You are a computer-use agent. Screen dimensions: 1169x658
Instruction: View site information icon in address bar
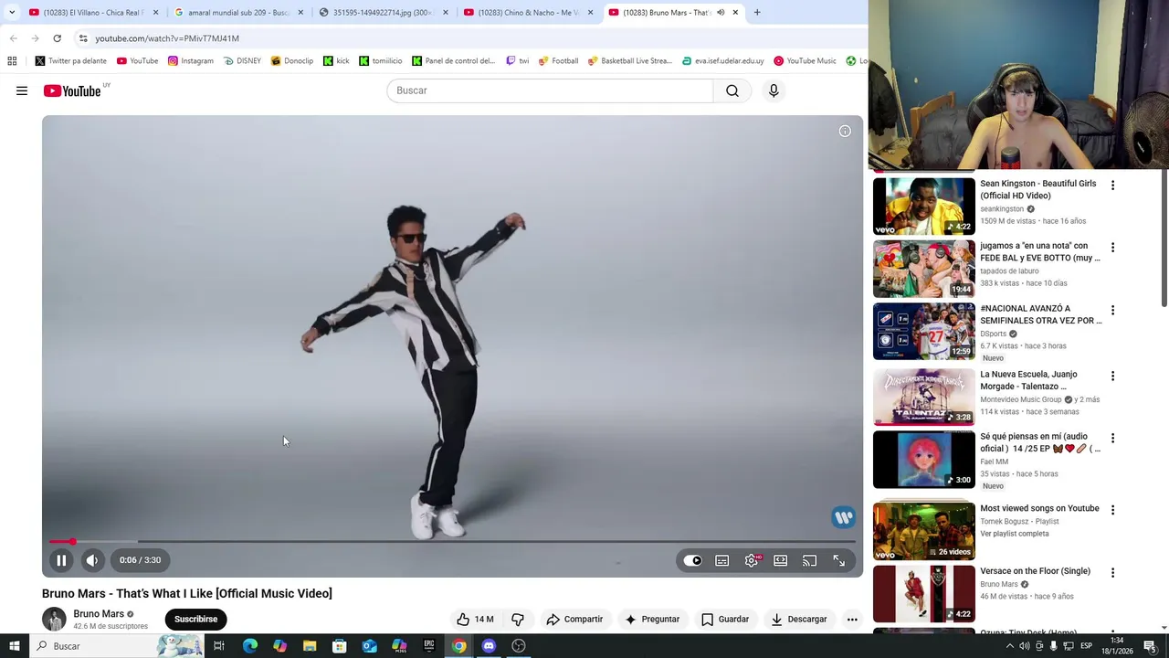click(x=83, y=38)
